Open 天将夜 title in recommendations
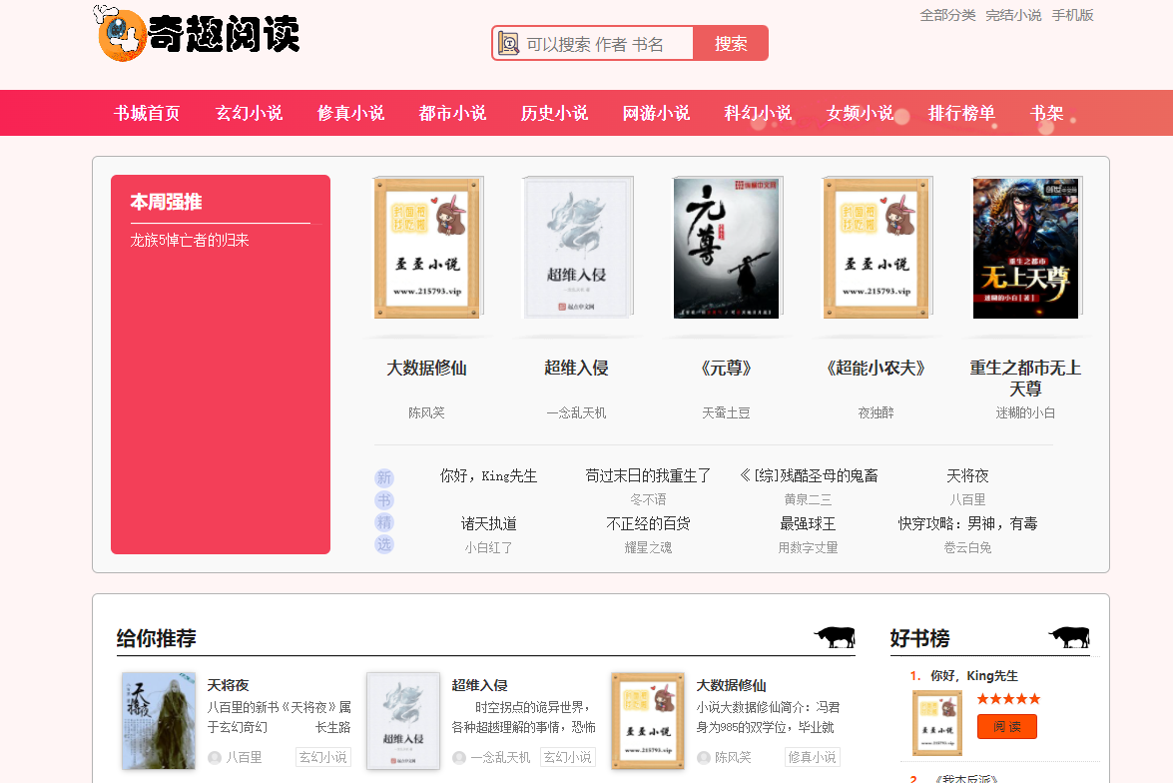This screenshot has width=1173, height=783. pos(229,685)
